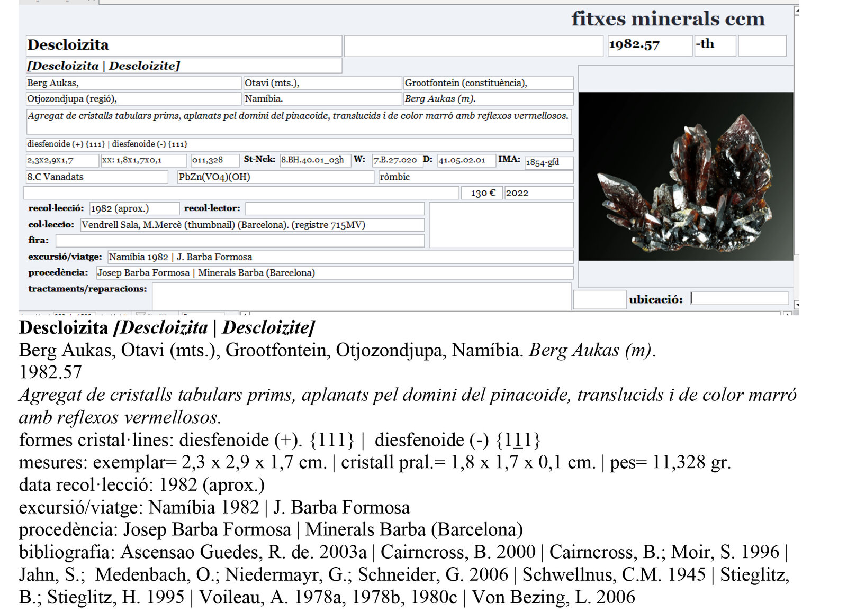Edit the D field '41.05.02.01'
The width and height of the screenshot is (847, 613).
466,160
